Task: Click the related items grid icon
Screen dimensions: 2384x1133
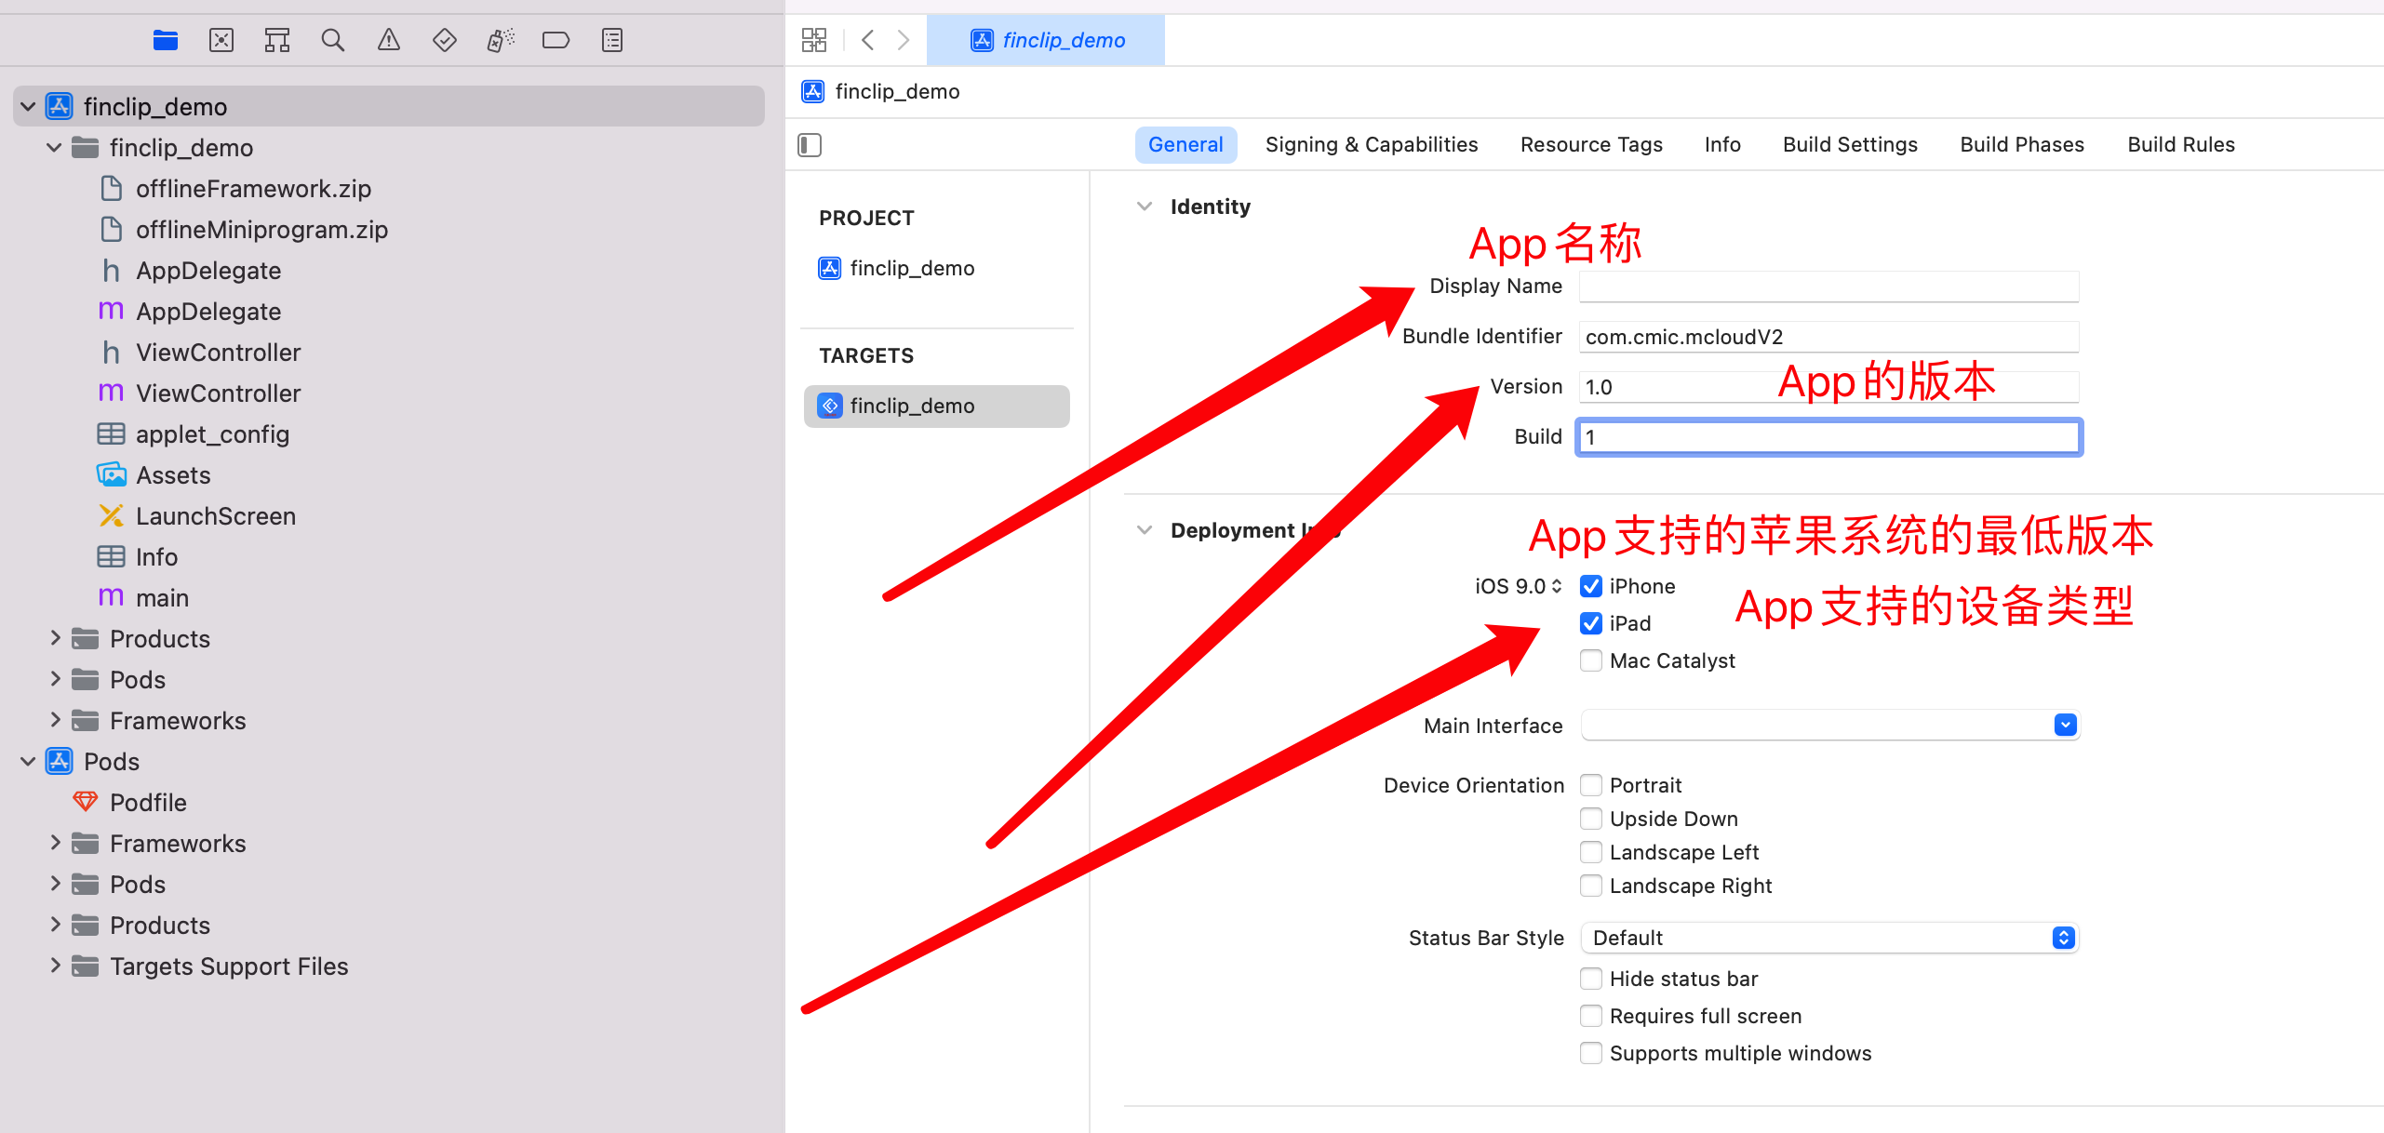Action: (x=813, y=40)
